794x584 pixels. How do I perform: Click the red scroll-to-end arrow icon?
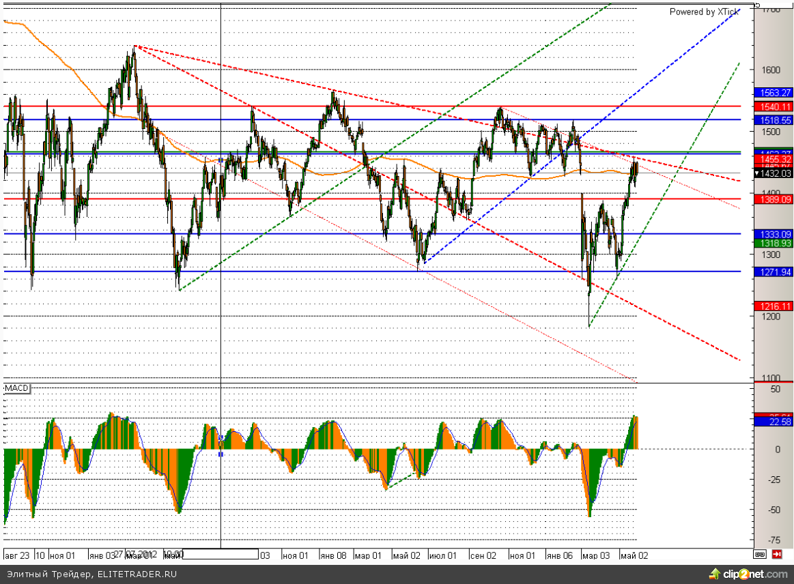coord(777,555)
